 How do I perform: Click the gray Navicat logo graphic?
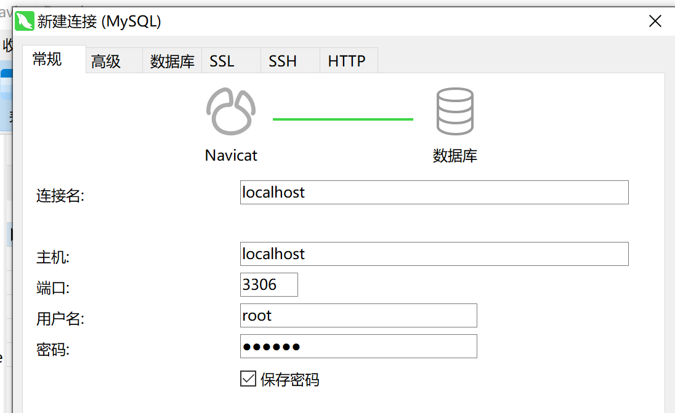pyautogui.click(x=230, y=111)
